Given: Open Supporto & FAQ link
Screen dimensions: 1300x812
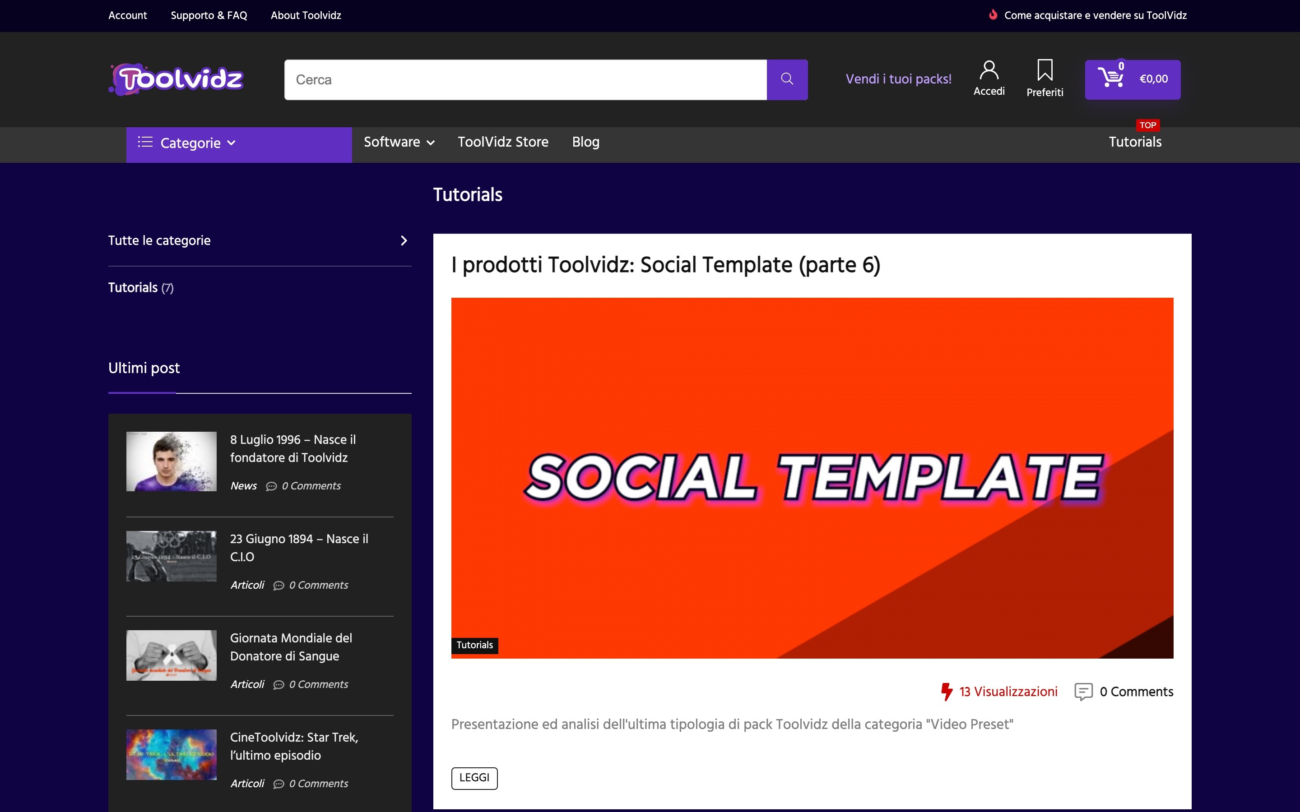Looking at the screenshot, I should tap(209, 15).
